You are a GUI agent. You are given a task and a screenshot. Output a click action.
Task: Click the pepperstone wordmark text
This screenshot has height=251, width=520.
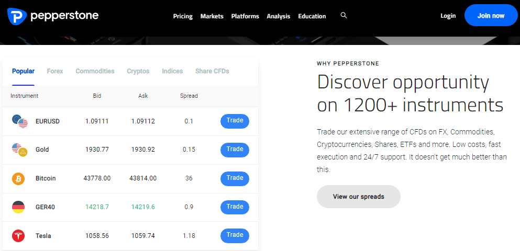64,16
